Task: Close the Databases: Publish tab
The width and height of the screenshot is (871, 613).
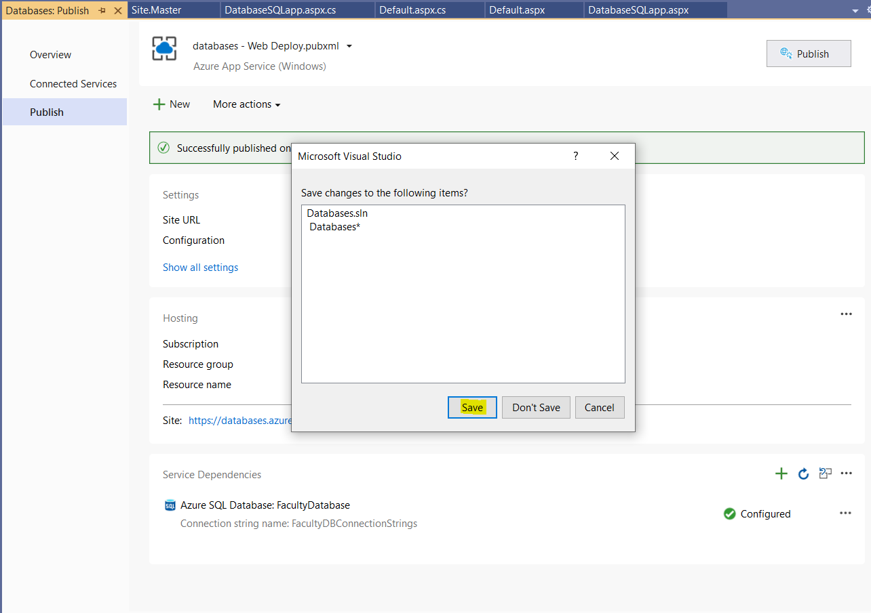Action: pos(118,10)
